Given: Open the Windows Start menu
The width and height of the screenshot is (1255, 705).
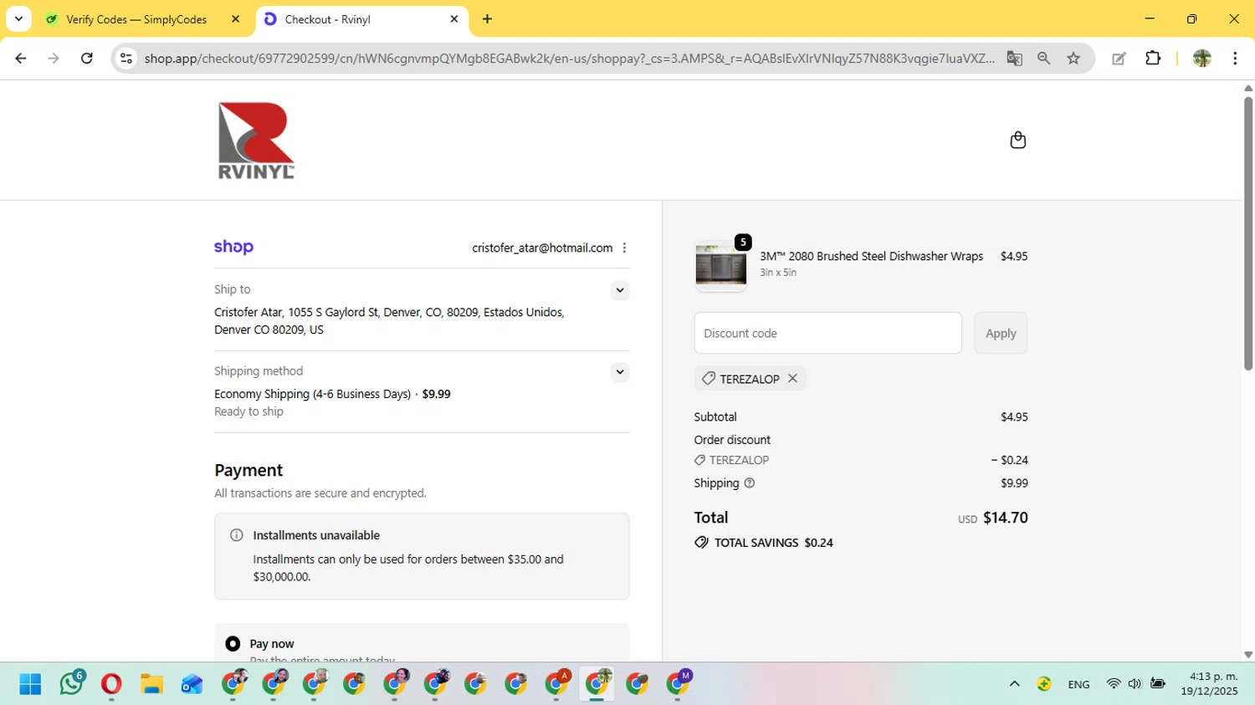Looking at the screenshot, I should pyautogui.click(x=30, y=684).
